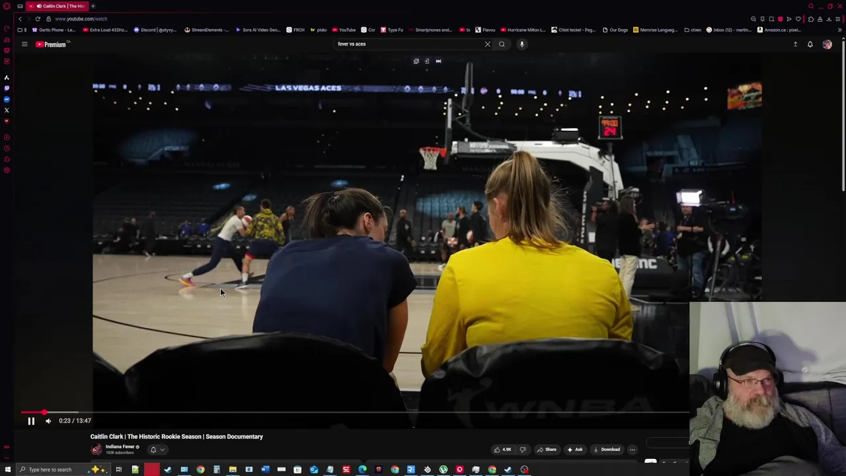Image resolution: width=846 pixels, height=476 pixels.
Task: Open the StreamElements bookmark
Action: [x=206, y=30]
